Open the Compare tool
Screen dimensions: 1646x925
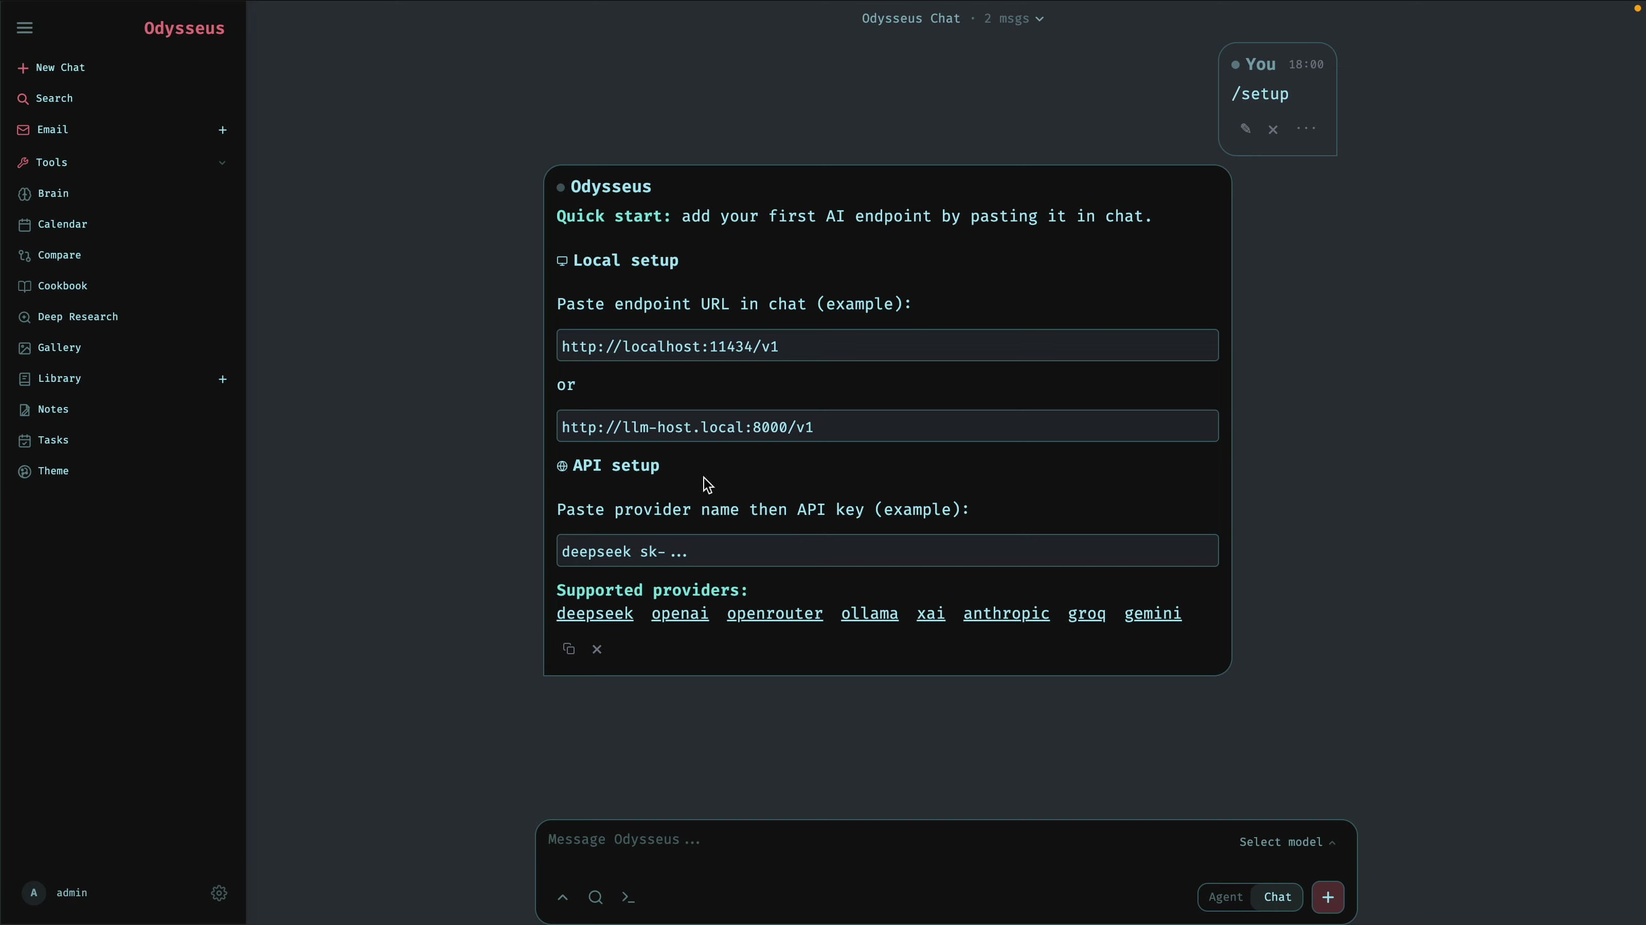click(50, 255)
